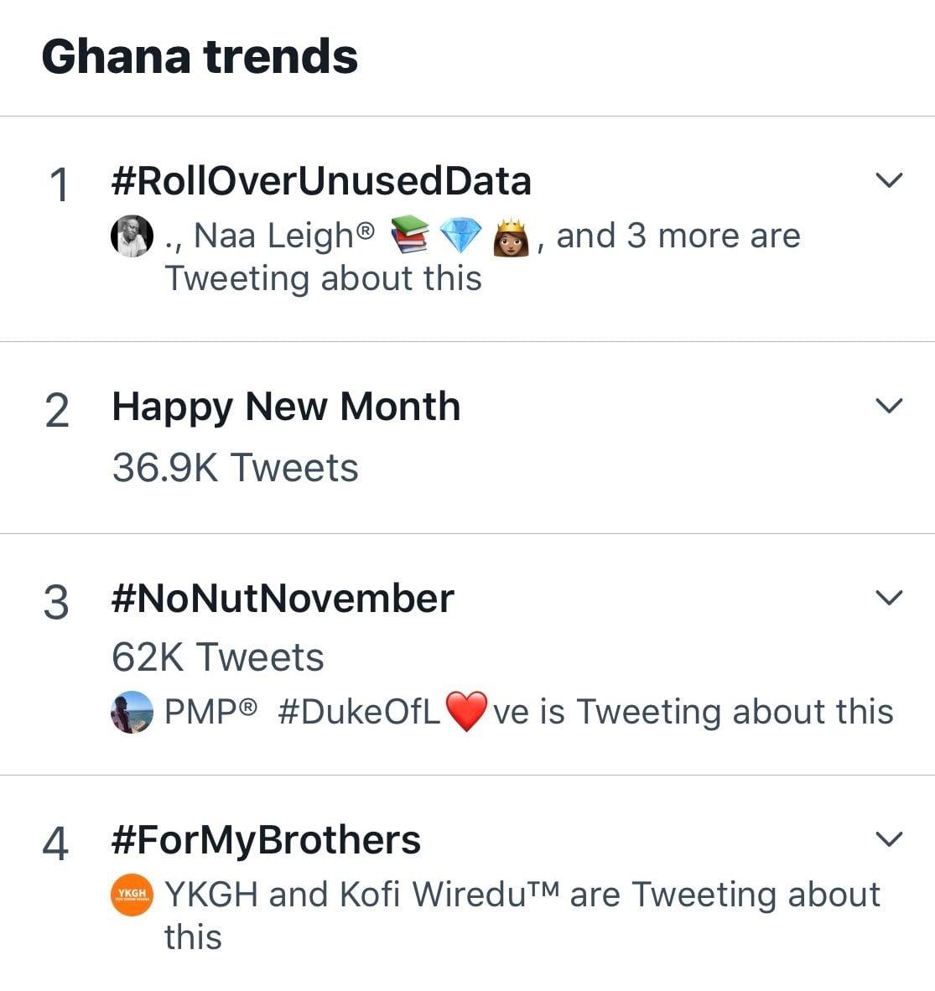Click the black-and-white profile avatar under #RollOverUnusedData
This screenshot has width=935, height=991.
pos(132,236)
